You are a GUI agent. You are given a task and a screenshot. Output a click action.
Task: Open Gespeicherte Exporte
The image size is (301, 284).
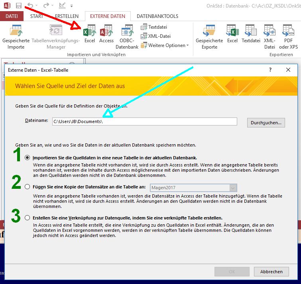[209, 37]
